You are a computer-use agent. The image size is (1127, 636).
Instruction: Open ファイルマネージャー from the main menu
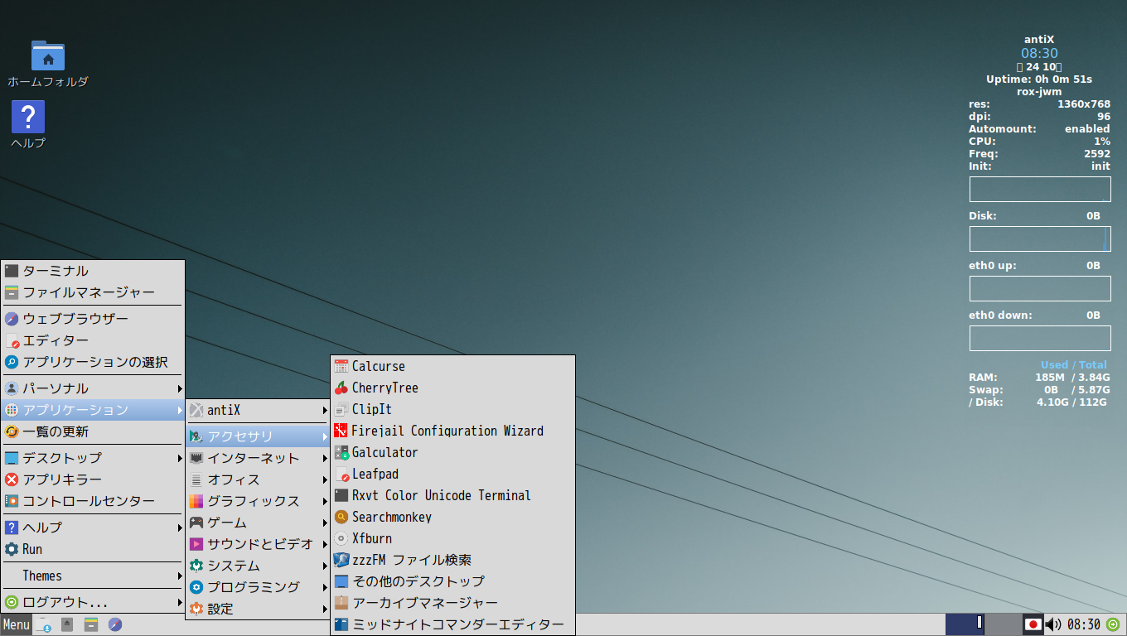coord(93,292)
